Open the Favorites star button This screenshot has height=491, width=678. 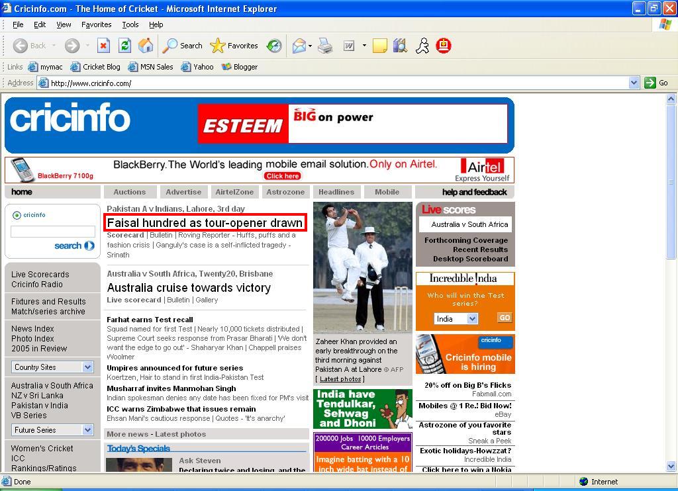[x=234, y=46]
